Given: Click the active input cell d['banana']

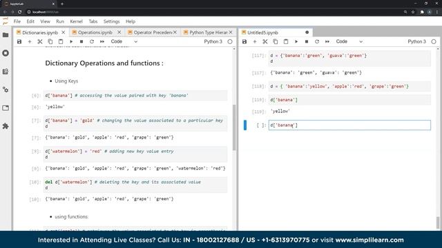Looking at the screenshot, I should tap(349, 125).
